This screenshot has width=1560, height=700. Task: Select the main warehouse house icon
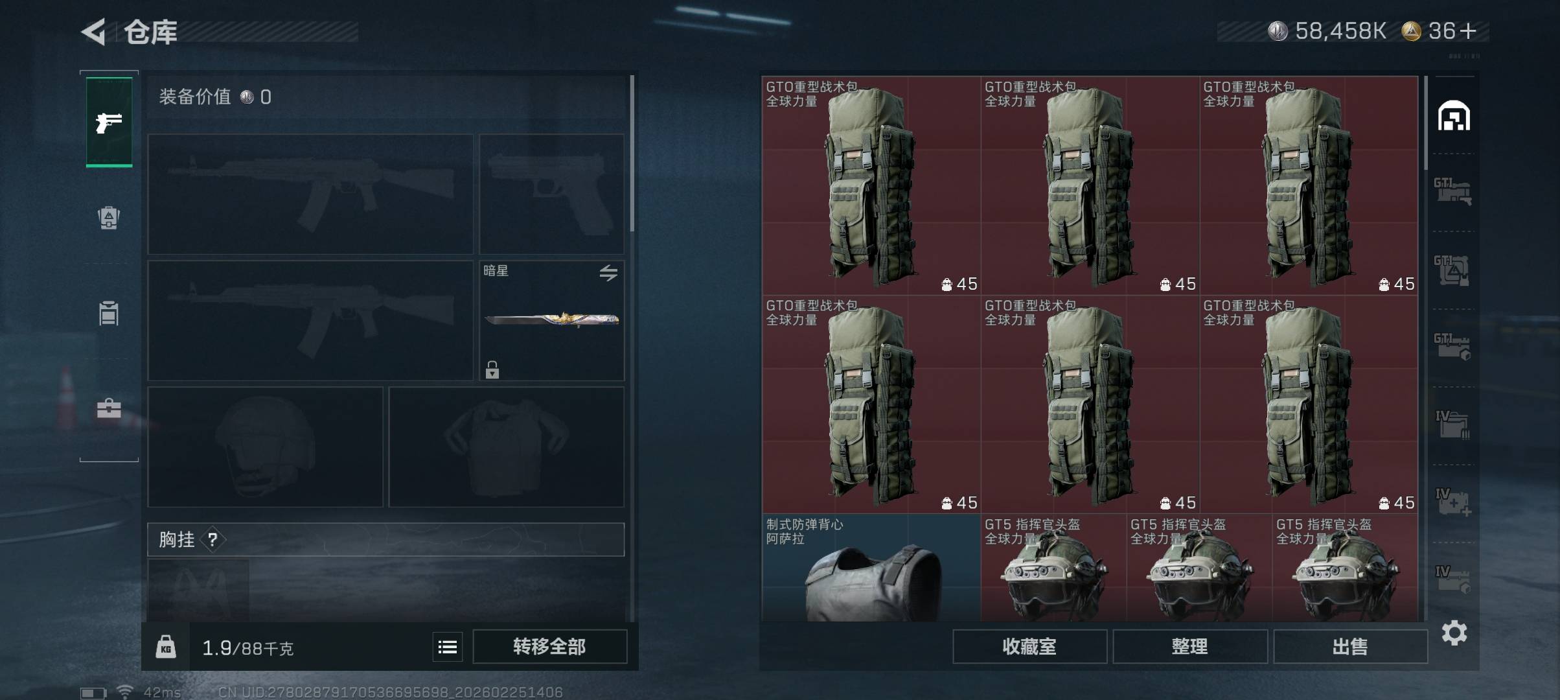pos(1454,116)
